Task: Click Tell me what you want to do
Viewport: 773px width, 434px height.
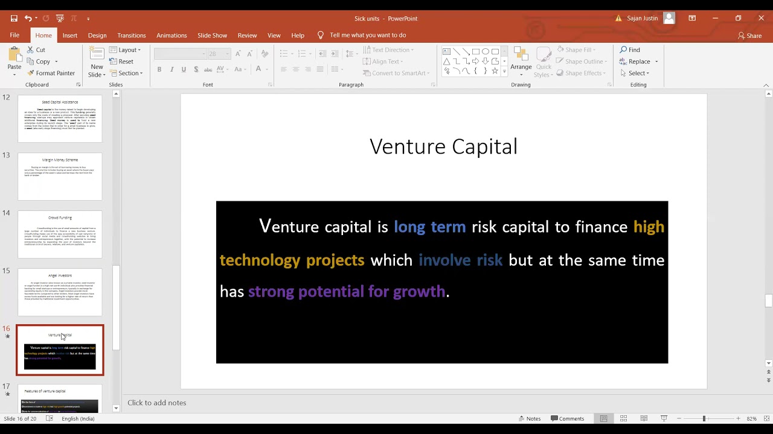Action: 368,35
